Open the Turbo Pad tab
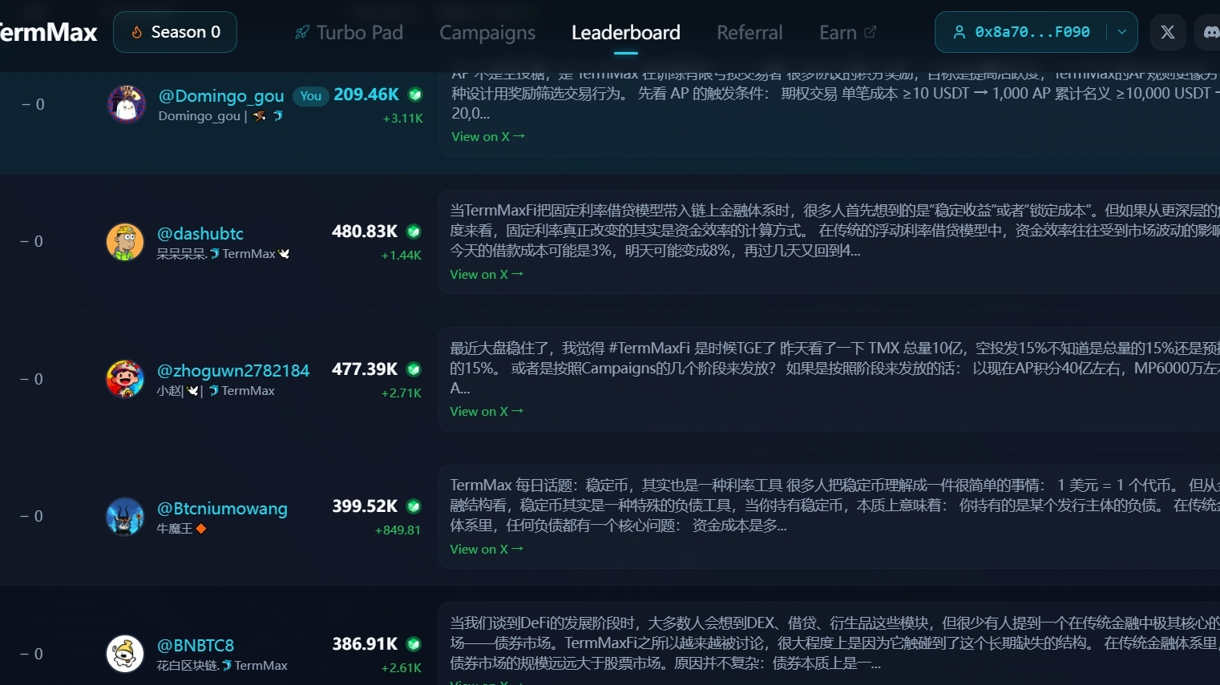1220x685 pixels. tap(349, 32)
